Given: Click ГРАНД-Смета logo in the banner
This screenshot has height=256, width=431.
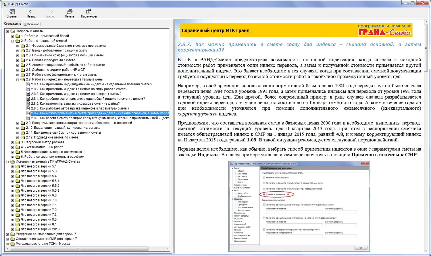Looking at the screenshot, I should pos(384,30).
